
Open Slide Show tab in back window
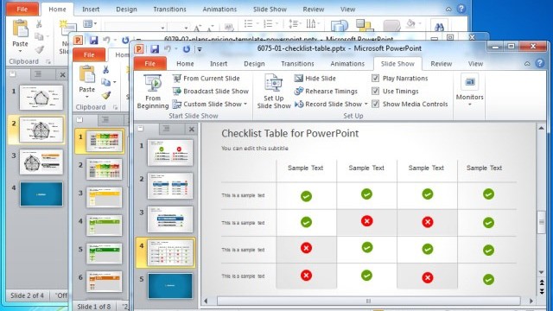270,10
